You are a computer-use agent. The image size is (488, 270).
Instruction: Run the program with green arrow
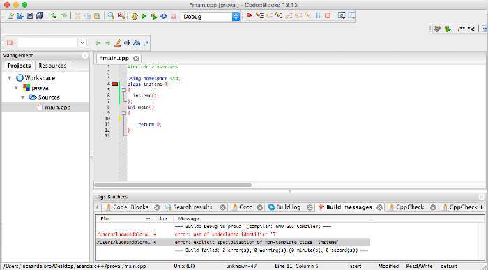[x=144, y=16]
